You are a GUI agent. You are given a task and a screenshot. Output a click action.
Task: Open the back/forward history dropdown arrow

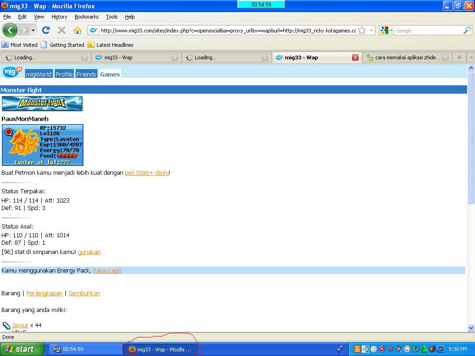pyautogui.click(x=33, y=30)
